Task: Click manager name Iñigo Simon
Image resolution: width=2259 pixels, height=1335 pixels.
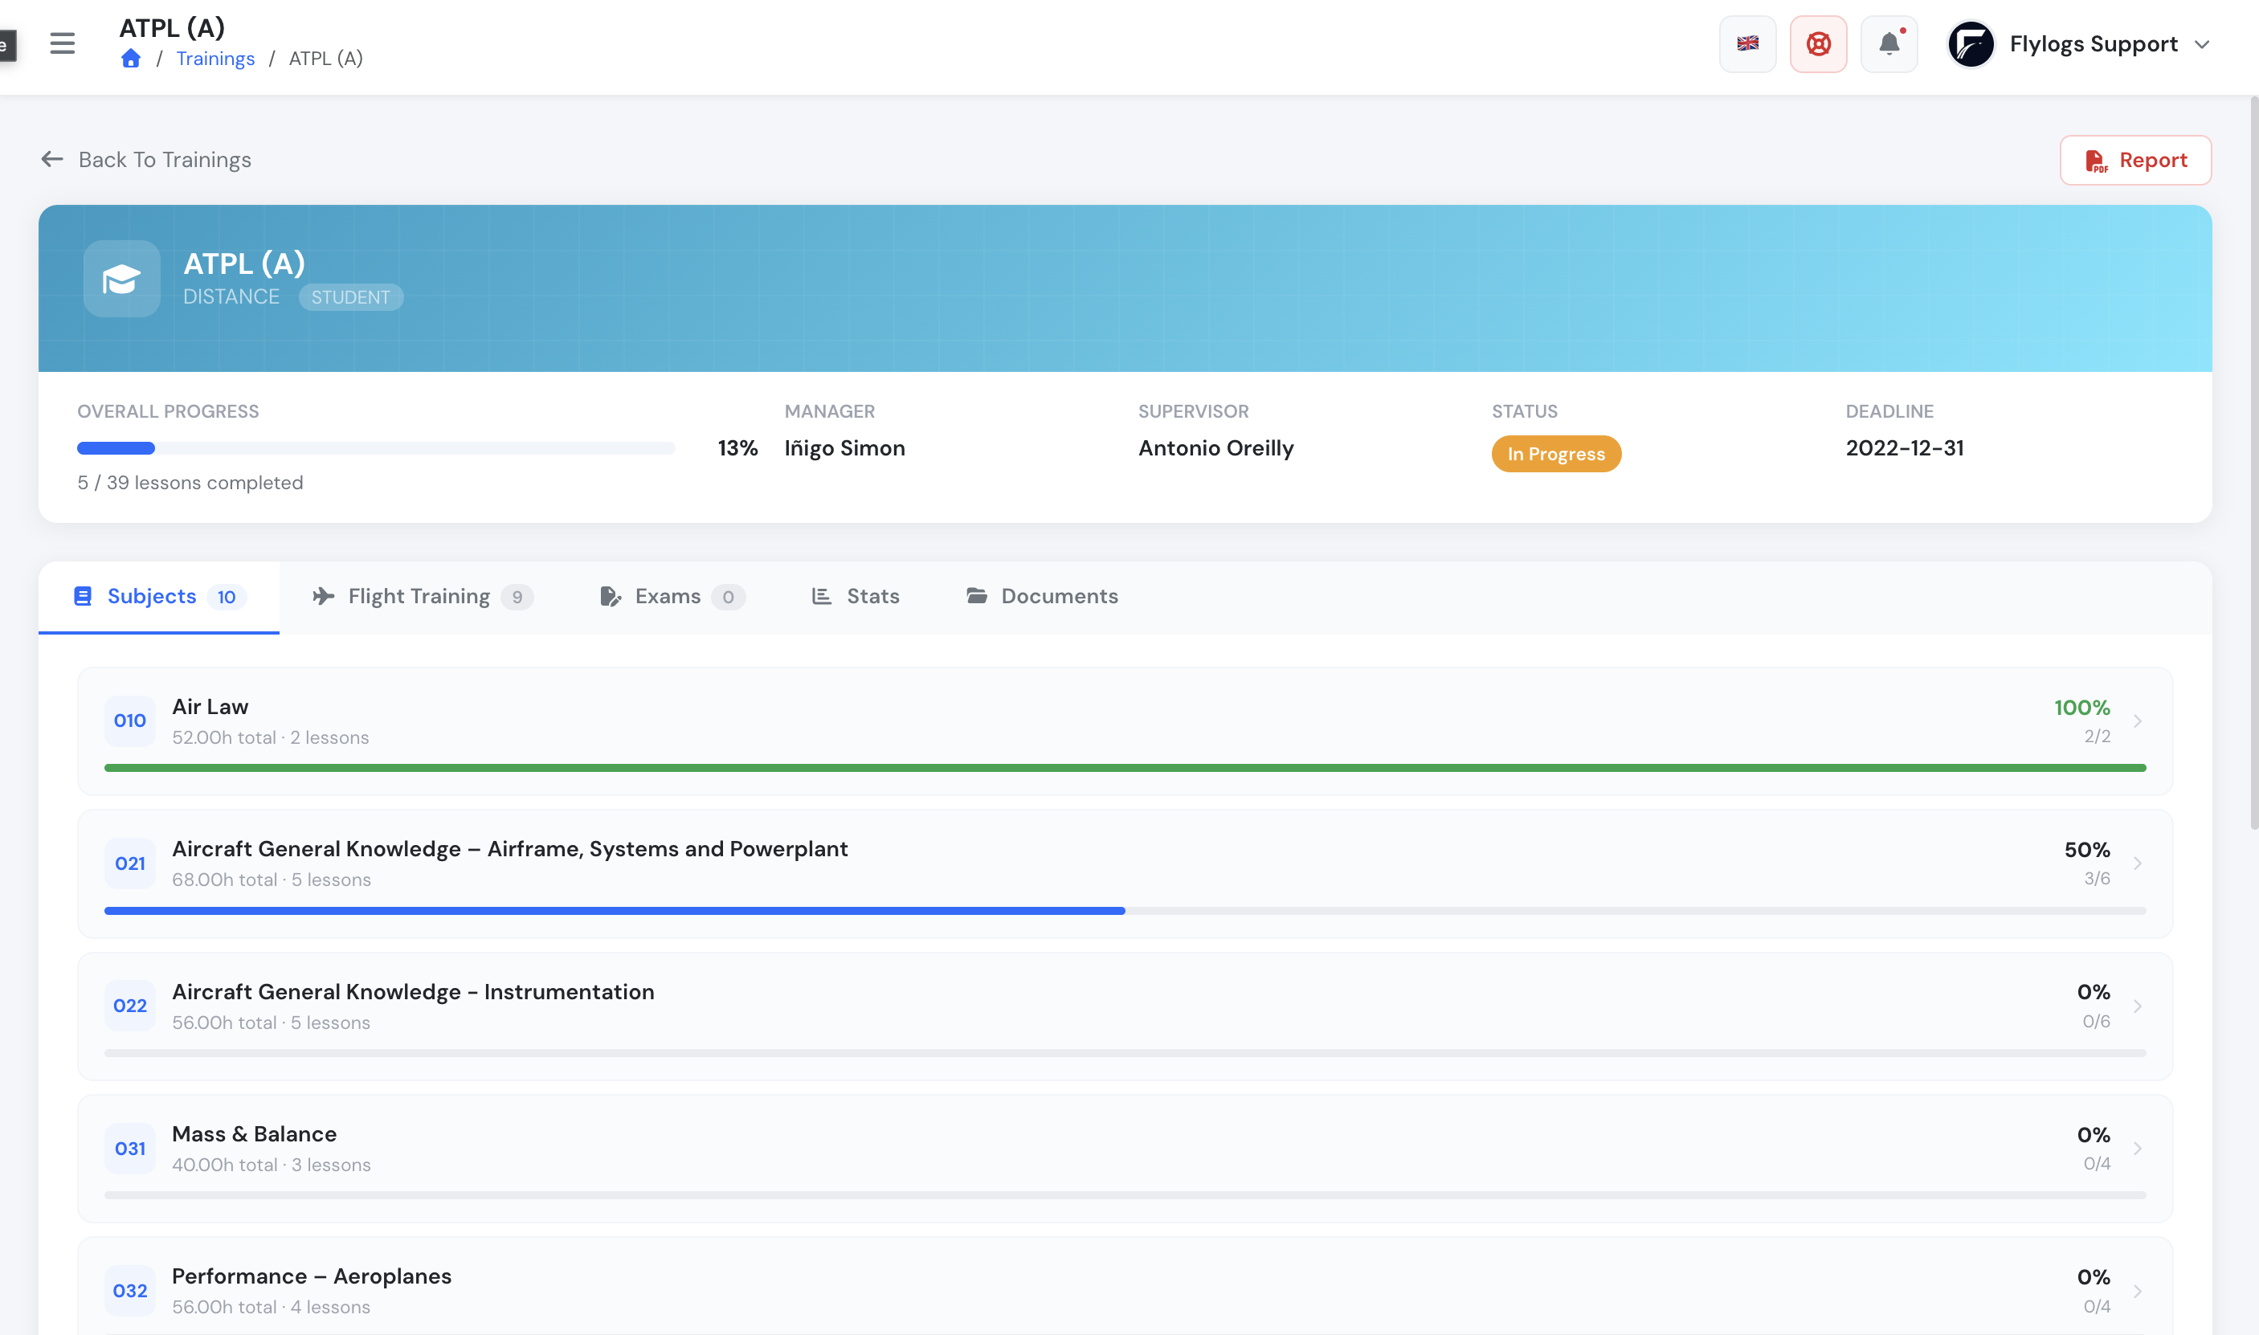Action: click(844, 448)
